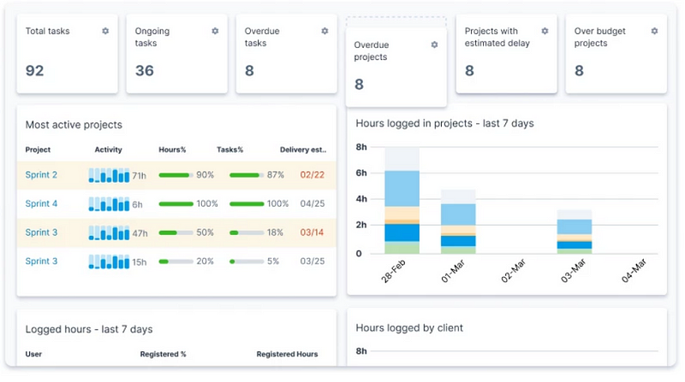Screen dimensions: 685x382
Task: Click the 02-Mar axis label
Action: point(513,271)
